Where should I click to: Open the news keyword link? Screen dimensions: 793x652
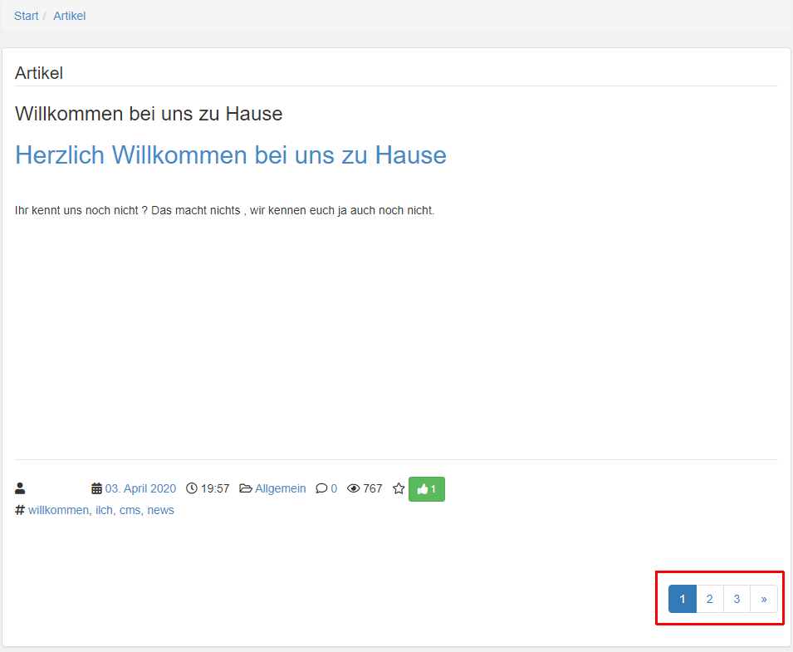pyautogui.click(x=161, y=510)
